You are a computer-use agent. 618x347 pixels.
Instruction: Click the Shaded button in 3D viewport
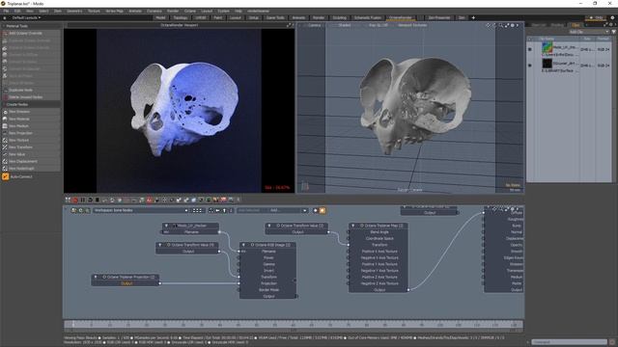pos(344,25)
